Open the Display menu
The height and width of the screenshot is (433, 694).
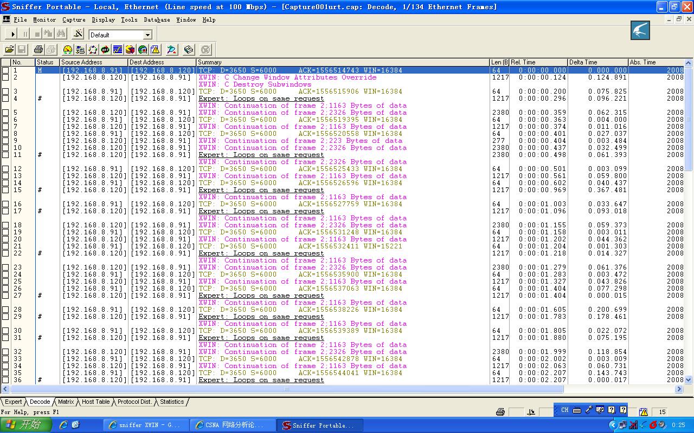(103, 19)
